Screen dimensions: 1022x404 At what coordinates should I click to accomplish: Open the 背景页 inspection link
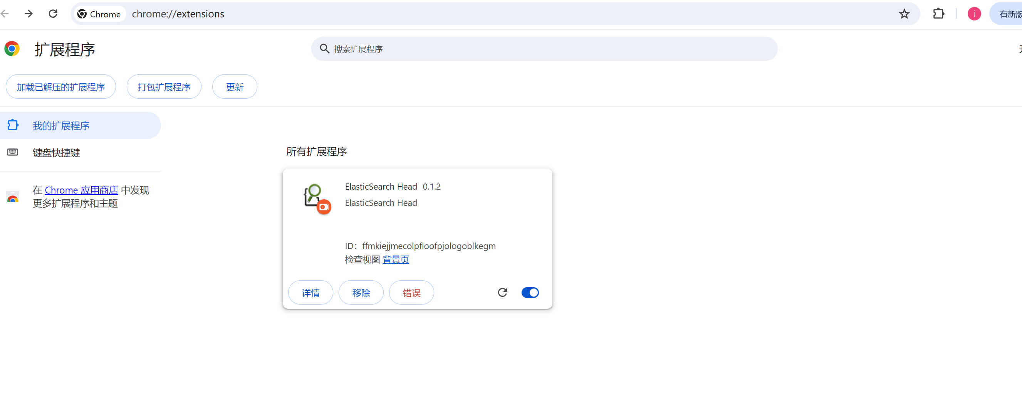pos(396,259)
